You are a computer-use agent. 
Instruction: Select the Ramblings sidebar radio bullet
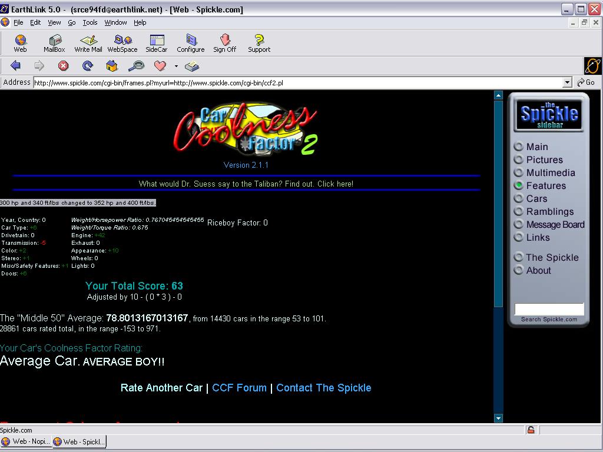518,211
